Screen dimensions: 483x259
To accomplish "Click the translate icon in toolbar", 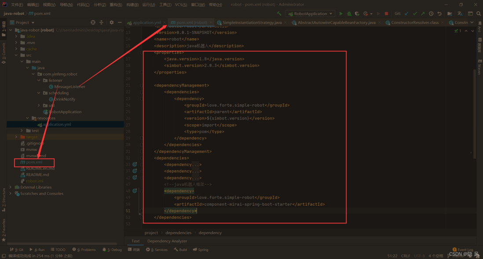I will coord(460,14).
